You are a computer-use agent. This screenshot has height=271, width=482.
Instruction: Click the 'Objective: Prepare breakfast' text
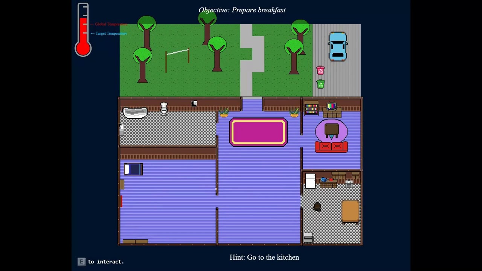pyautogui.click(x=242, y=10)
